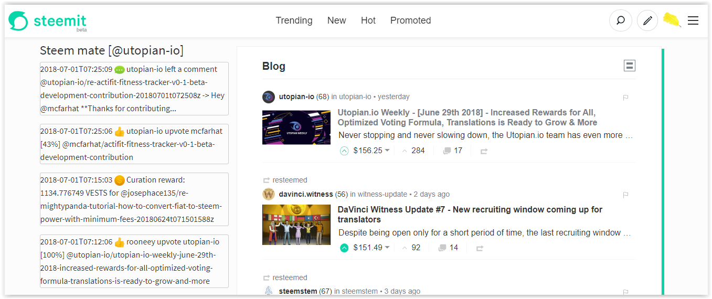Open utopian-io author name link
Viewport: 712px width, 299px height.
(x=296, y=97)
